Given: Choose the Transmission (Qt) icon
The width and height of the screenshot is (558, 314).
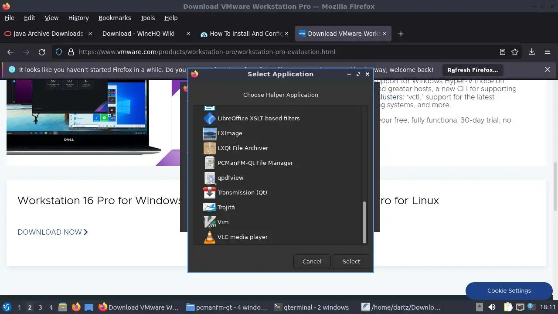Looking at the screenshot, I should (x=210, y=192).
